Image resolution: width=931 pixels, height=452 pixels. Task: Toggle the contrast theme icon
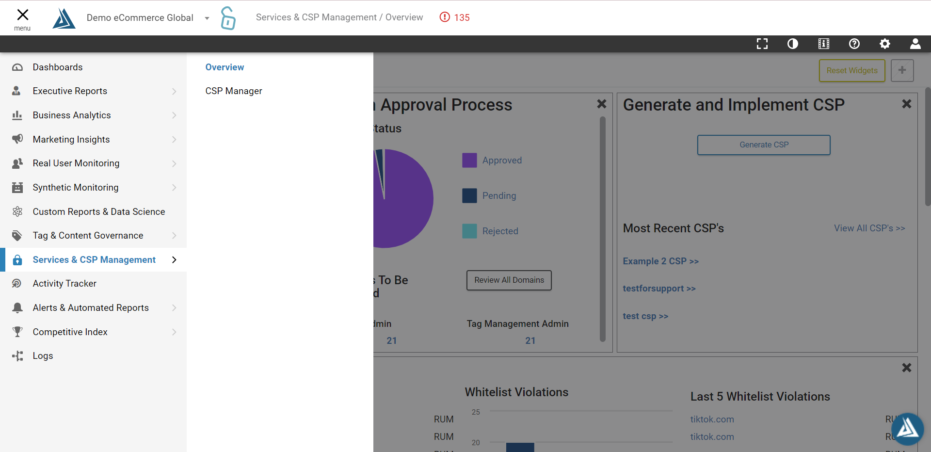[x=793, y=44]
